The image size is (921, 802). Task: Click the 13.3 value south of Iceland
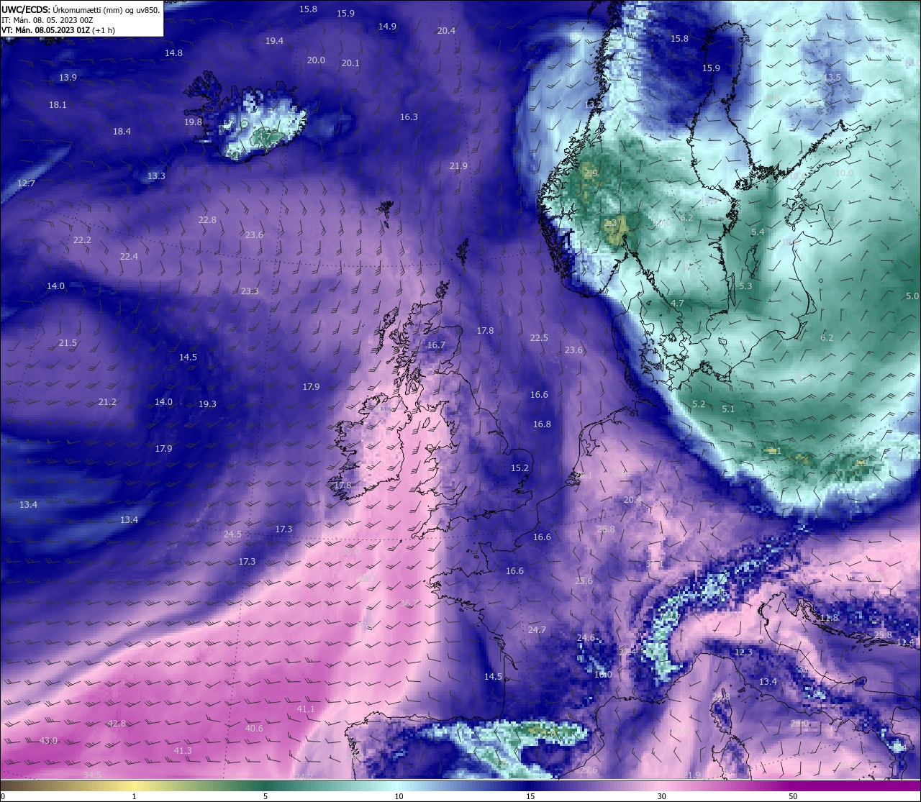pyautogui.click(x=156, y=176)
